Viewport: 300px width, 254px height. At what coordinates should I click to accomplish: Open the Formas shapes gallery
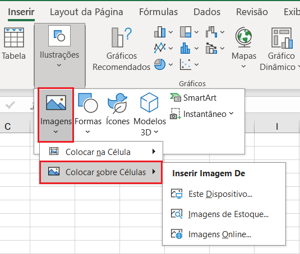click(x=88, y=114)
